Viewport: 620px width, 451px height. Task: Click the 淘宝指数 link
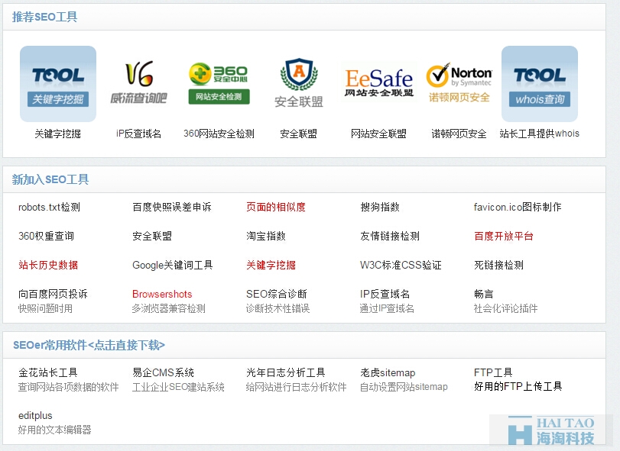click(266, 236)
